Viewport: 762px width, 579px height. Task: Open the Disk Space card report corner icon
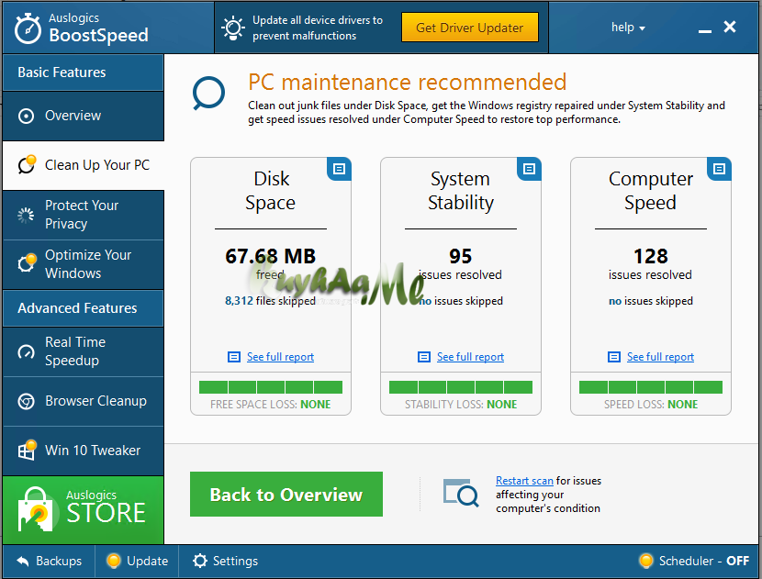point(339,169)
